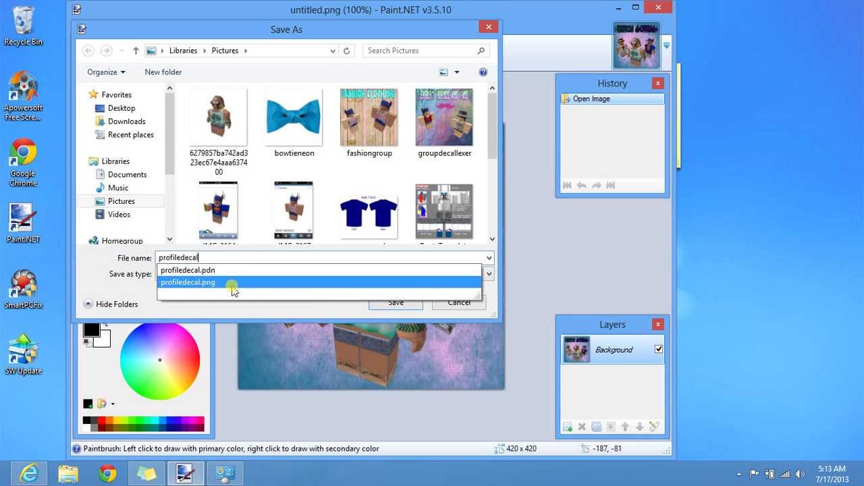Click the search magnifier icon
The width and height of the screenshot is (864, 486).
481,51
